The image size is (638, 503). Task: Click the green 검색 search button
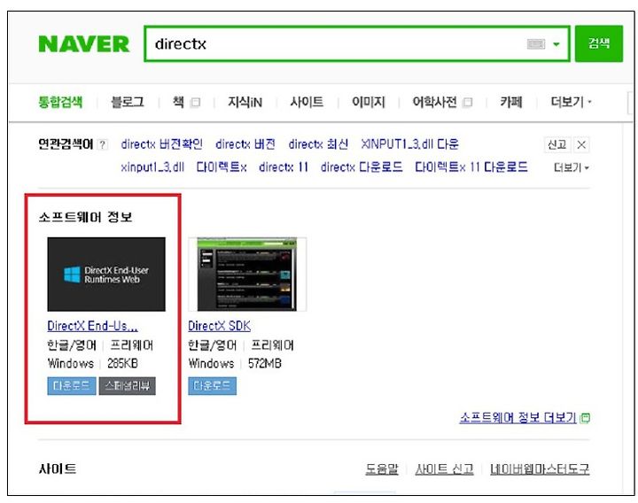(x=599, y=43)
